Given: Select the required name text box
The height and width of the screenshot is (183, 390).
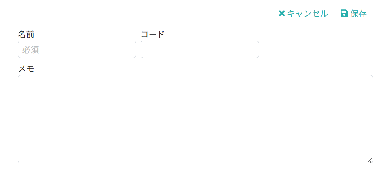Looking at the screenshot, I should (x=77, y=50).
